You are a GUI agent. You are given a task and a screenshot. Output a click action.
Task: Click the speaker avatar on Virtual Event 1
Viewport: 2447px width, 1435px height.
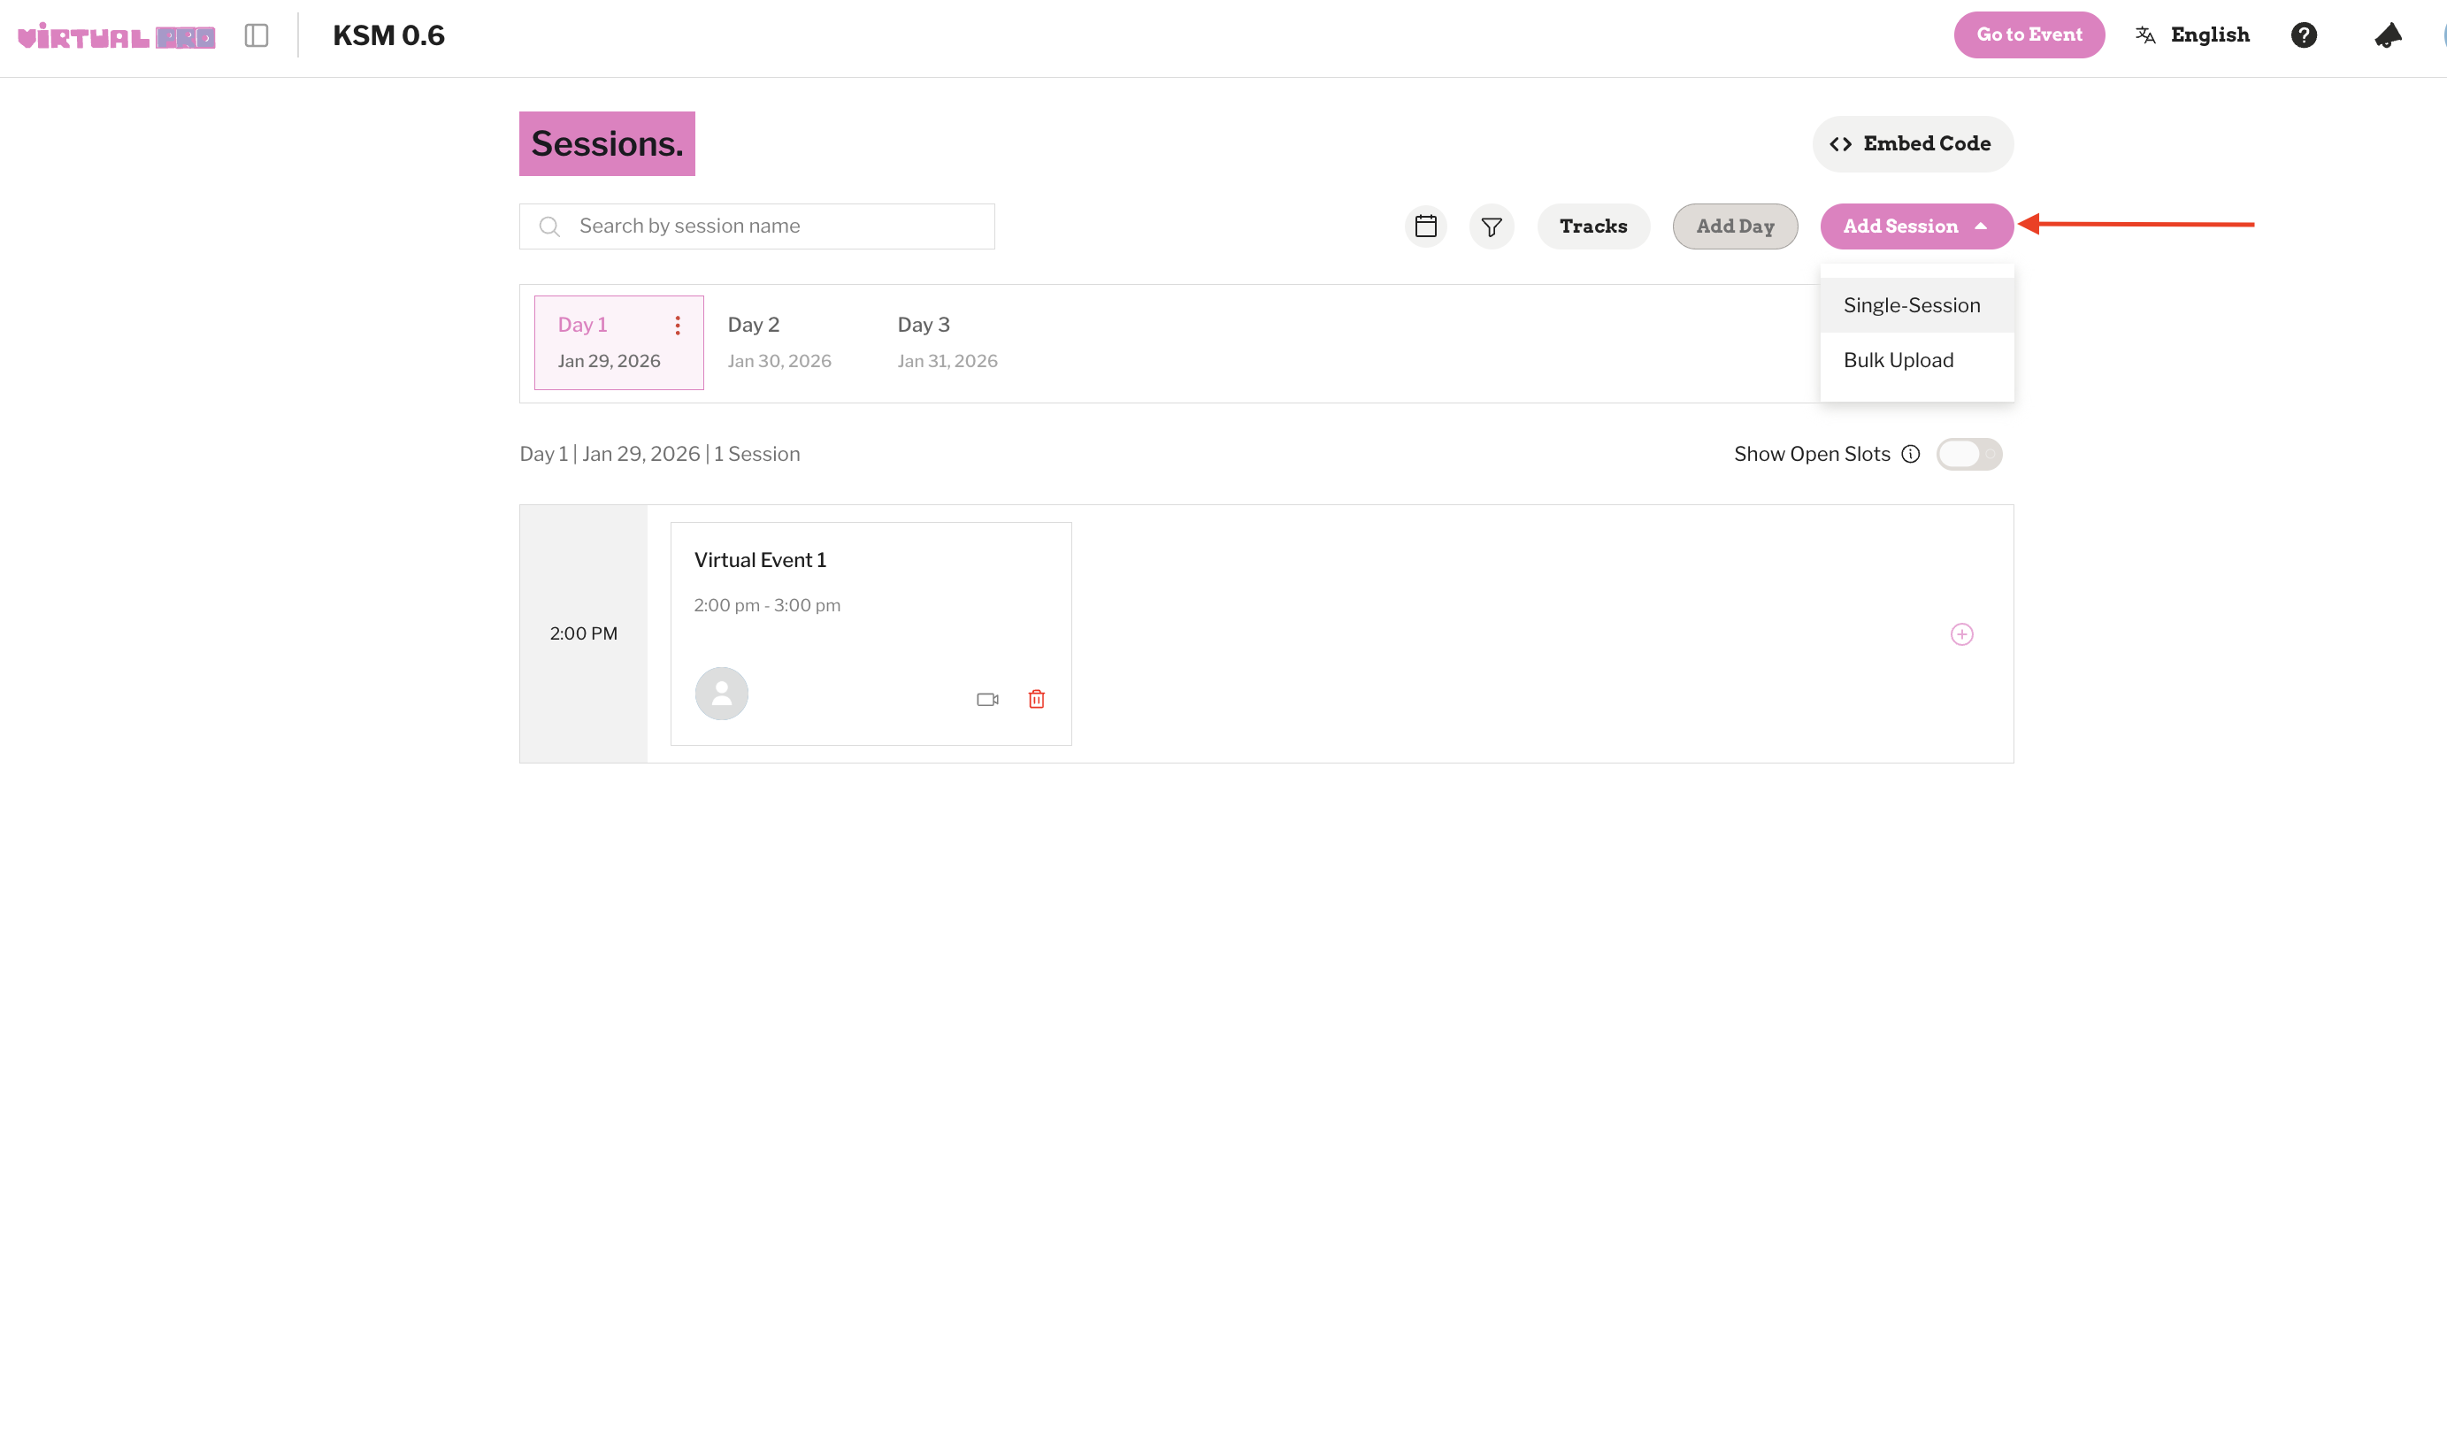point(722,694)
